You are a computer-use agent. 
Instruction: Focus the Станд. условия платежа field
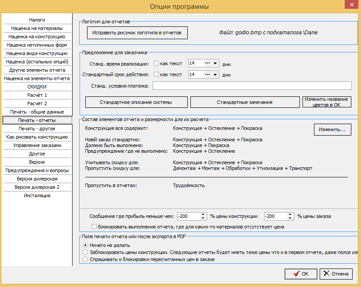(x=252, y=86)
